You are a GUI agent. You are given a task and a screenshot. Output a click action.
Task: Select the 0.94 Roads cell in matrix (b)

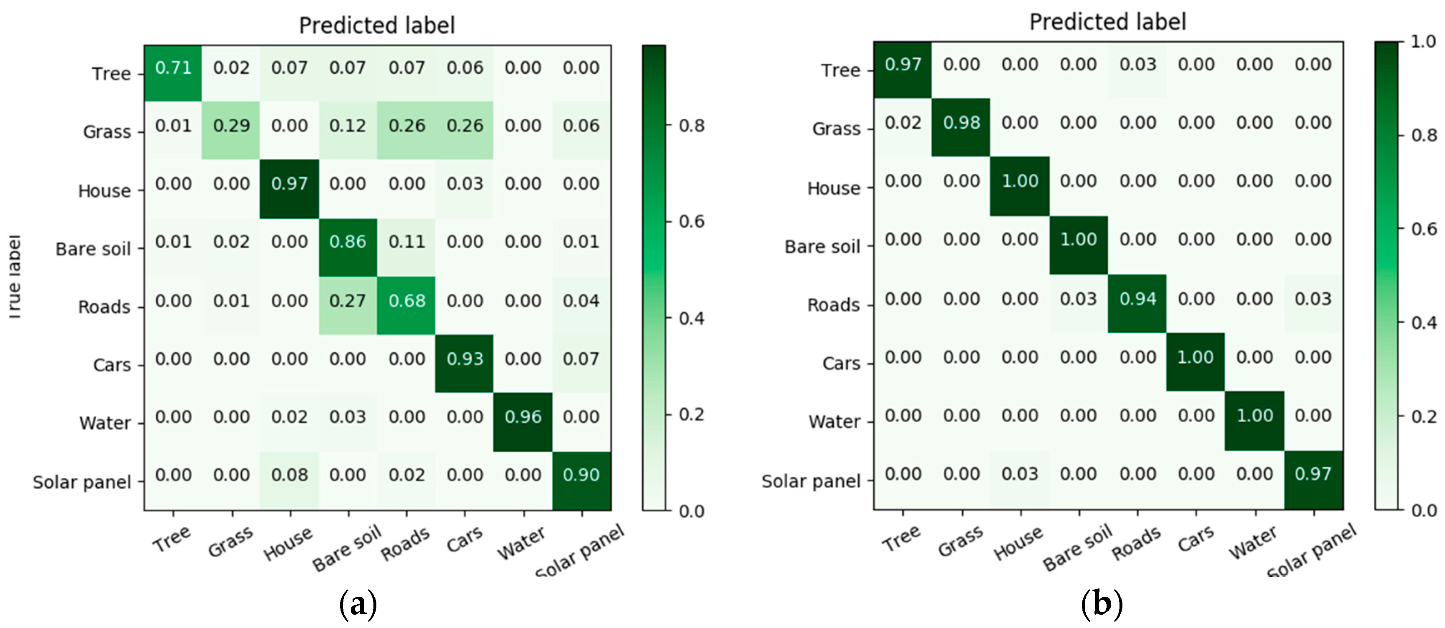click(1137, 299)
